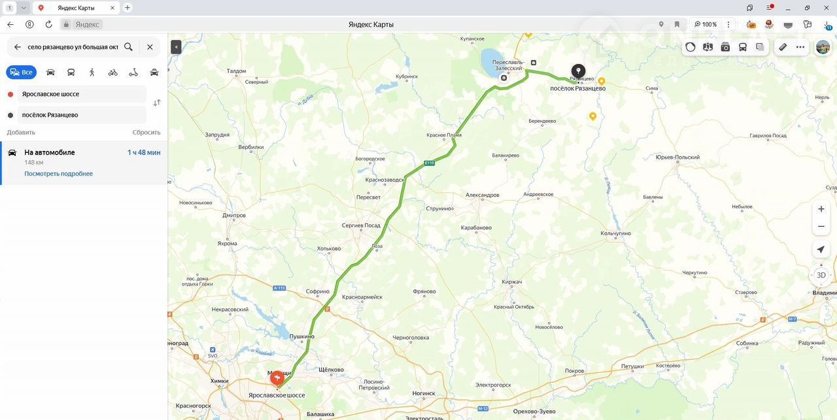Select the public transport route icon
837x420 pixels.
point(71,73)
